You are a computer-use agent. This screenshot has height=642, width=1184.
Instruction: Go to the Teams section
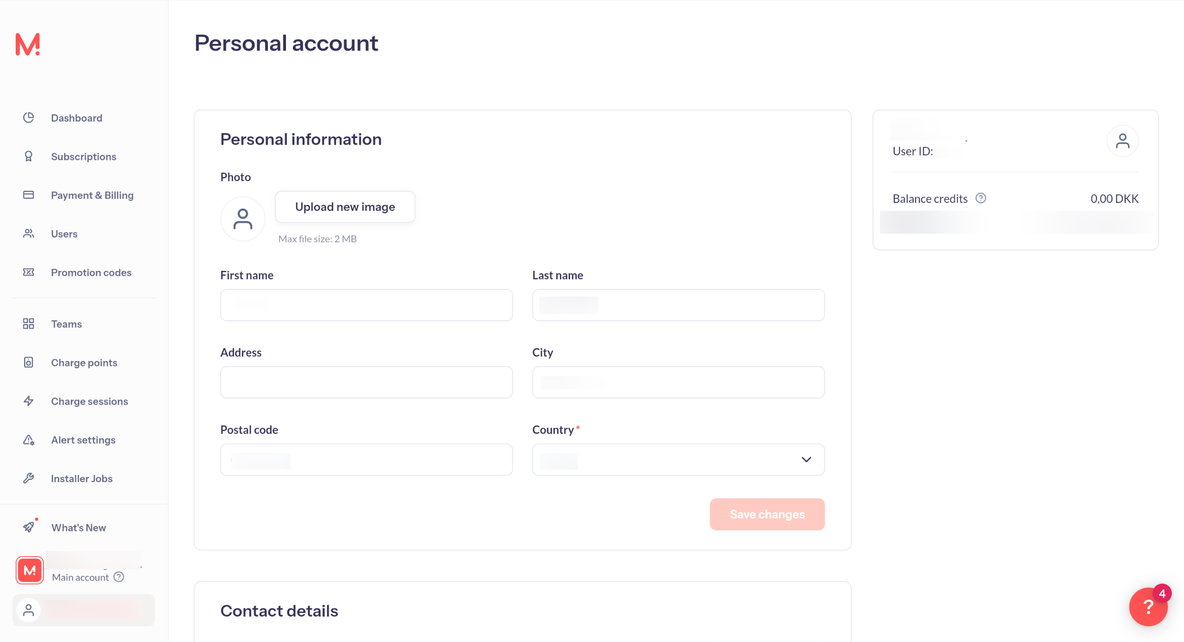(66, 324)
